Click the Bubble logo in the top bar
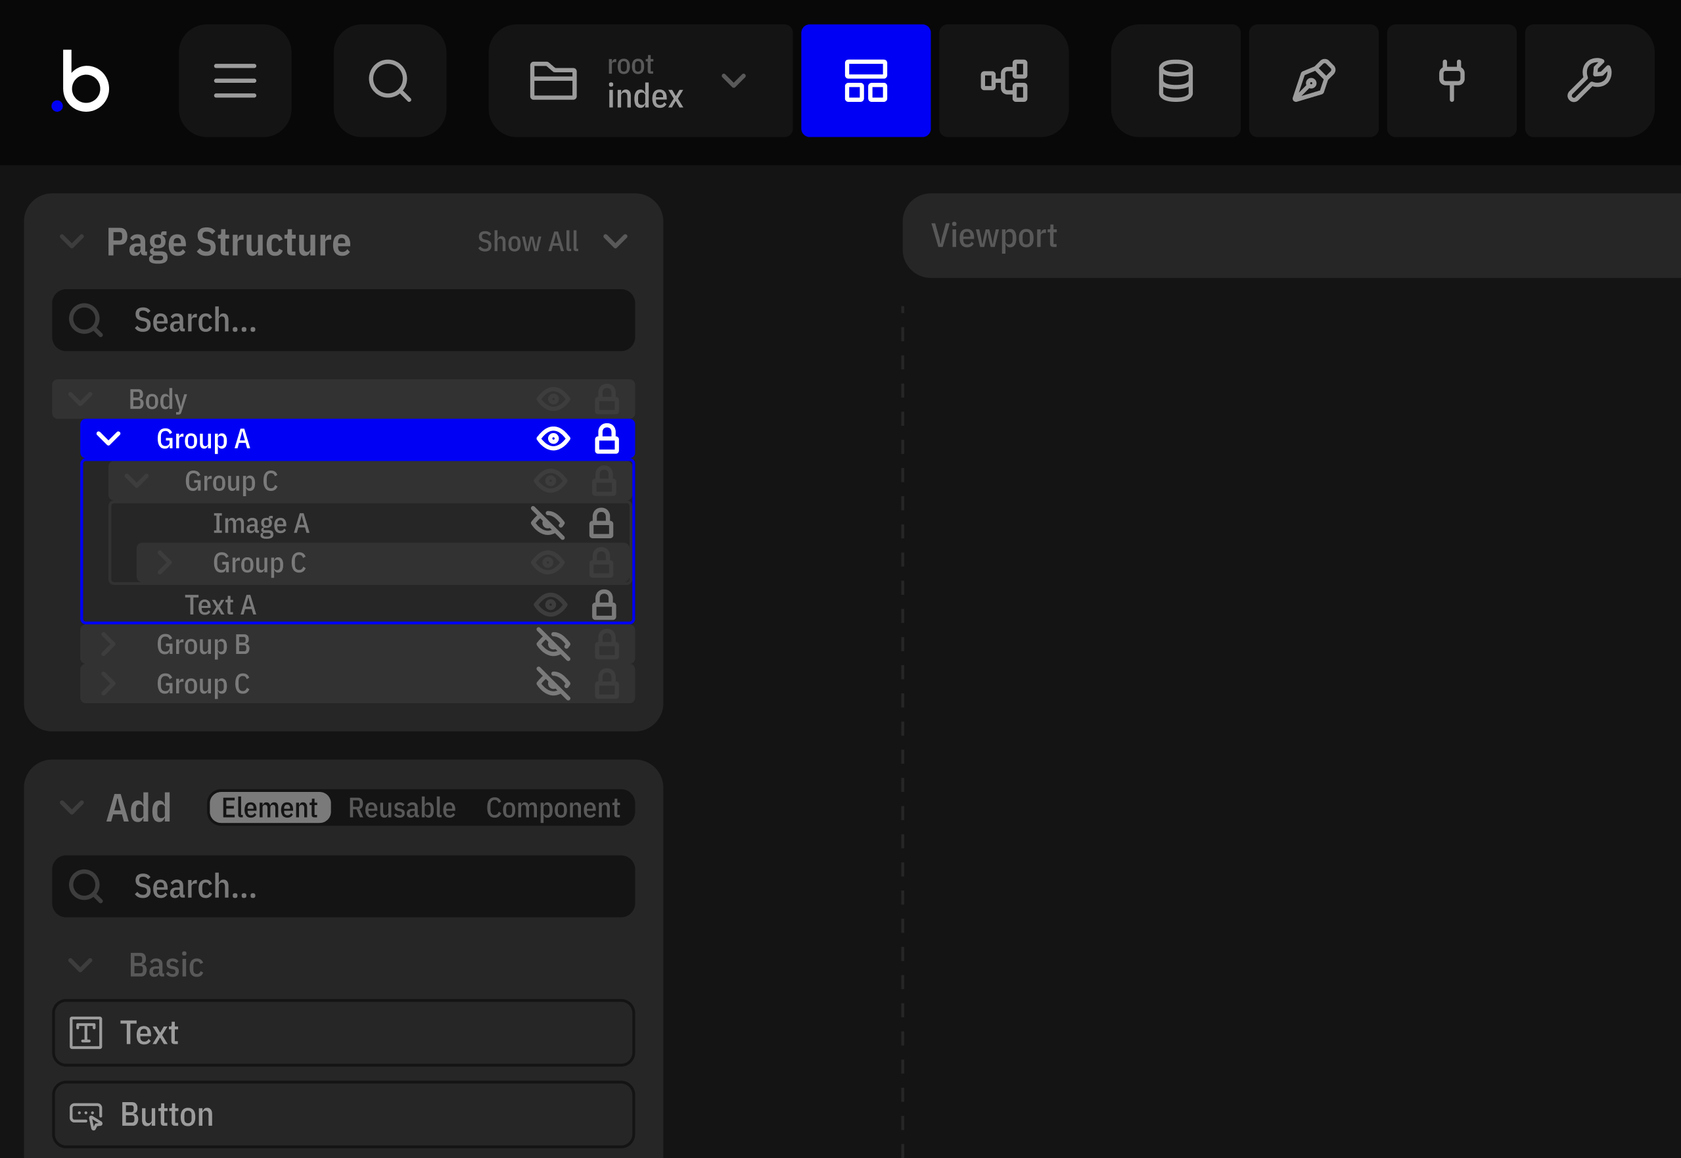 click(81, 81)
